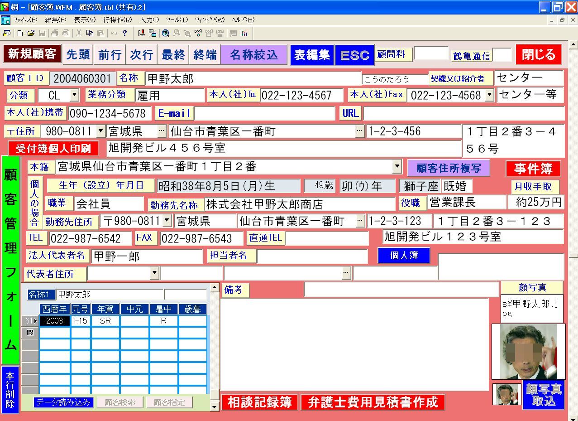Screen dimensions: 578x421
Task: Click the magnifier search icon in toolbar
Action: [166, 33]
